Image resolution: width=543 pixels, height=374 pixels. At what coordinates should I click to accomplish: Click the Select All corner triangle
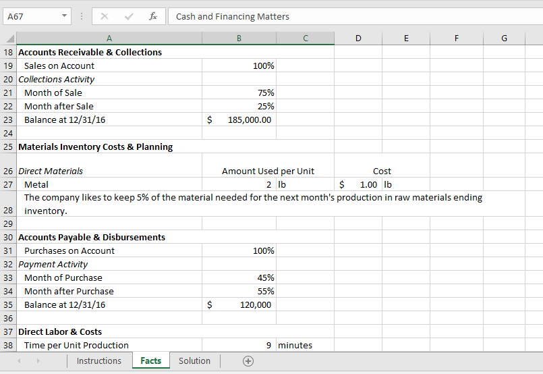(9, 38)
